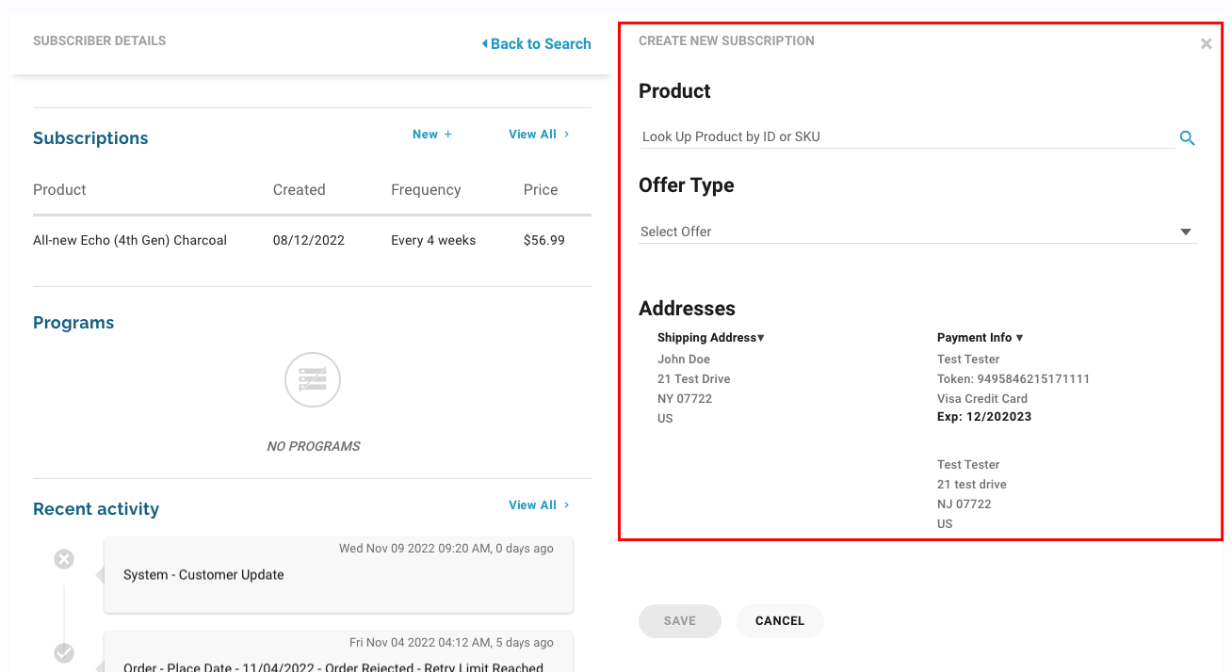View all subscriptions
Viewport: 1232px width, 672px height.
(539, 135)
